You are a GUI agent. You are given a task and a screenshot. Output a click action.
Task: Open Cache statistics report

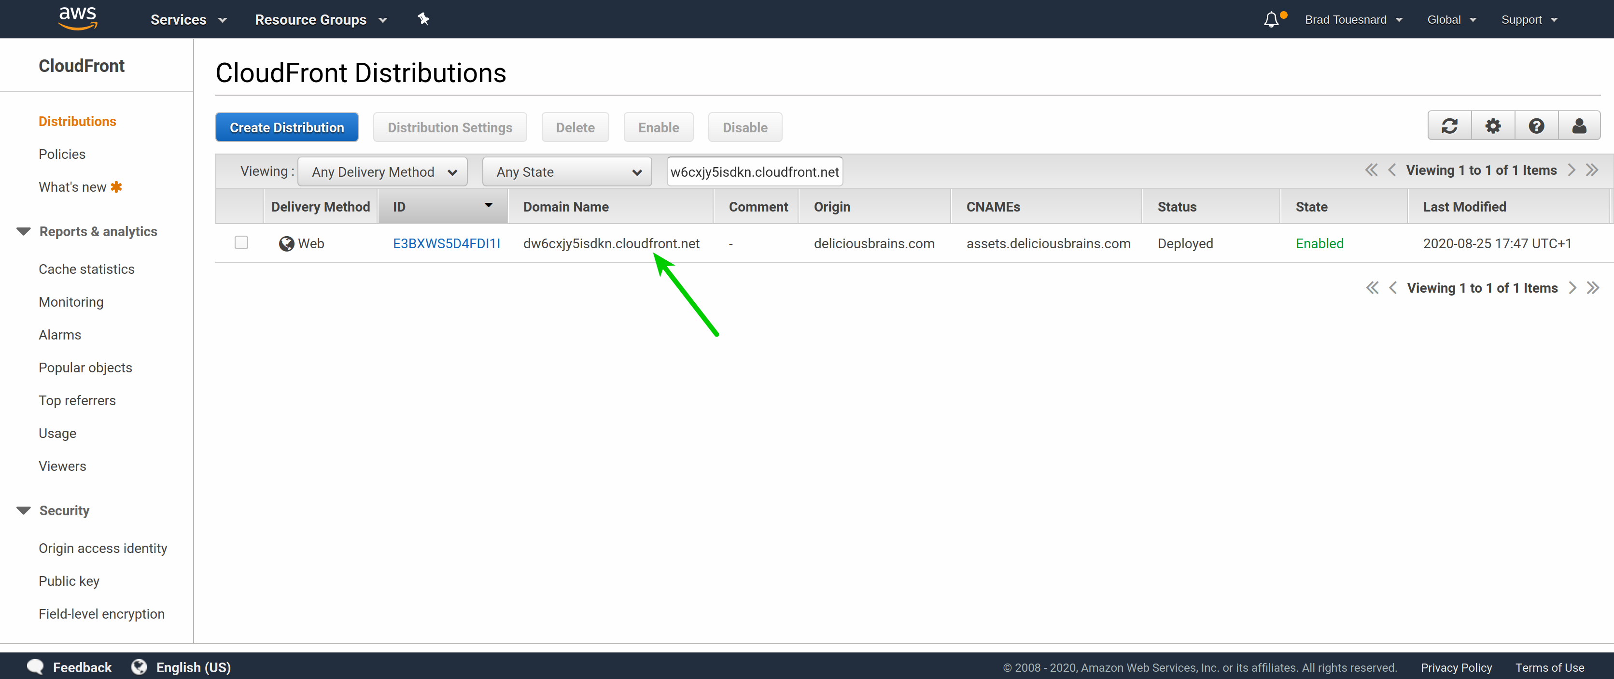(86, 269)
